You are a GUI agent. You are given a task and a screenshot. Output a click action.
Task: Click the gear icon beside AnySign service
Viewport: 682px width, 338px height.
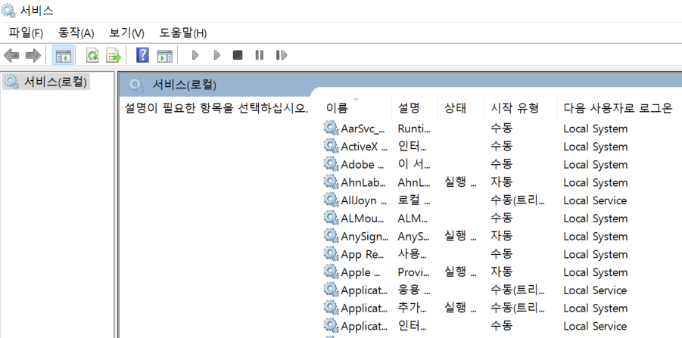coord(331,236)
